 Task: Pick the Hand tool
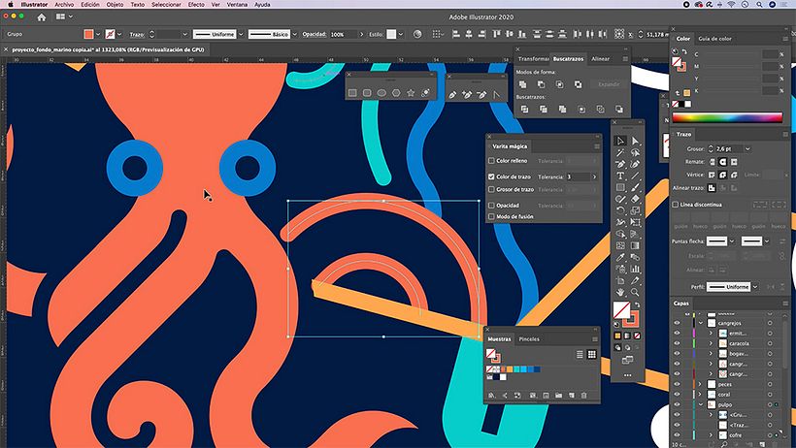click(x=620, y=292)
